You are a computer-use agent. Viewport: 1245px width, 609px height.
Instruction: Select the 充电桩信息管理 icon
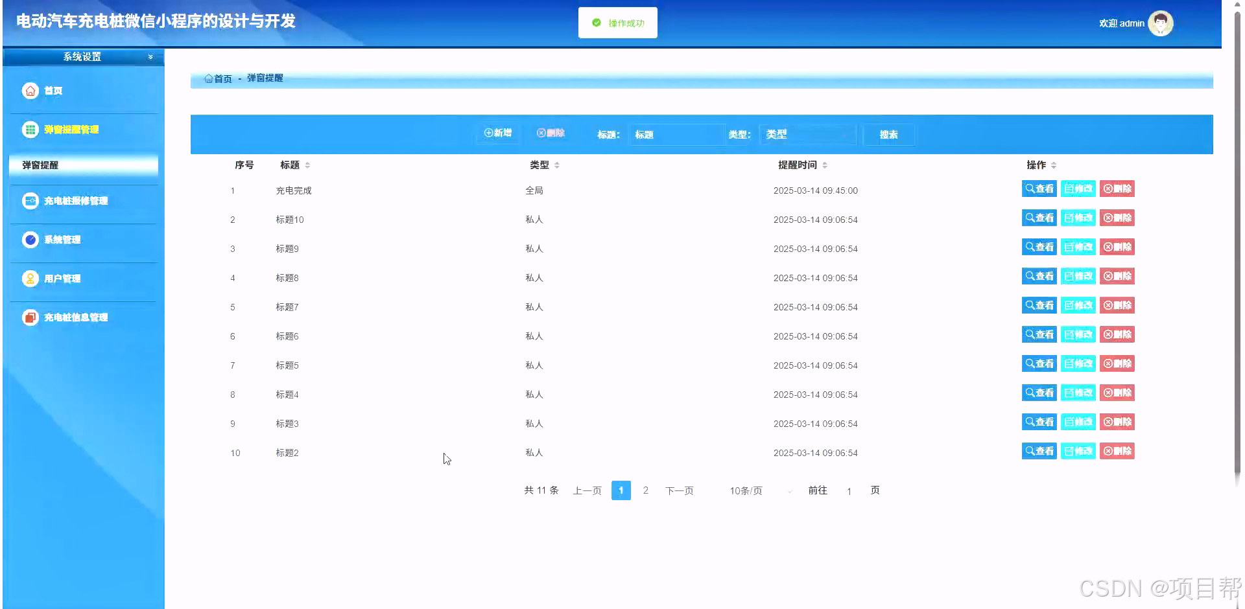(x=30, y=317)
